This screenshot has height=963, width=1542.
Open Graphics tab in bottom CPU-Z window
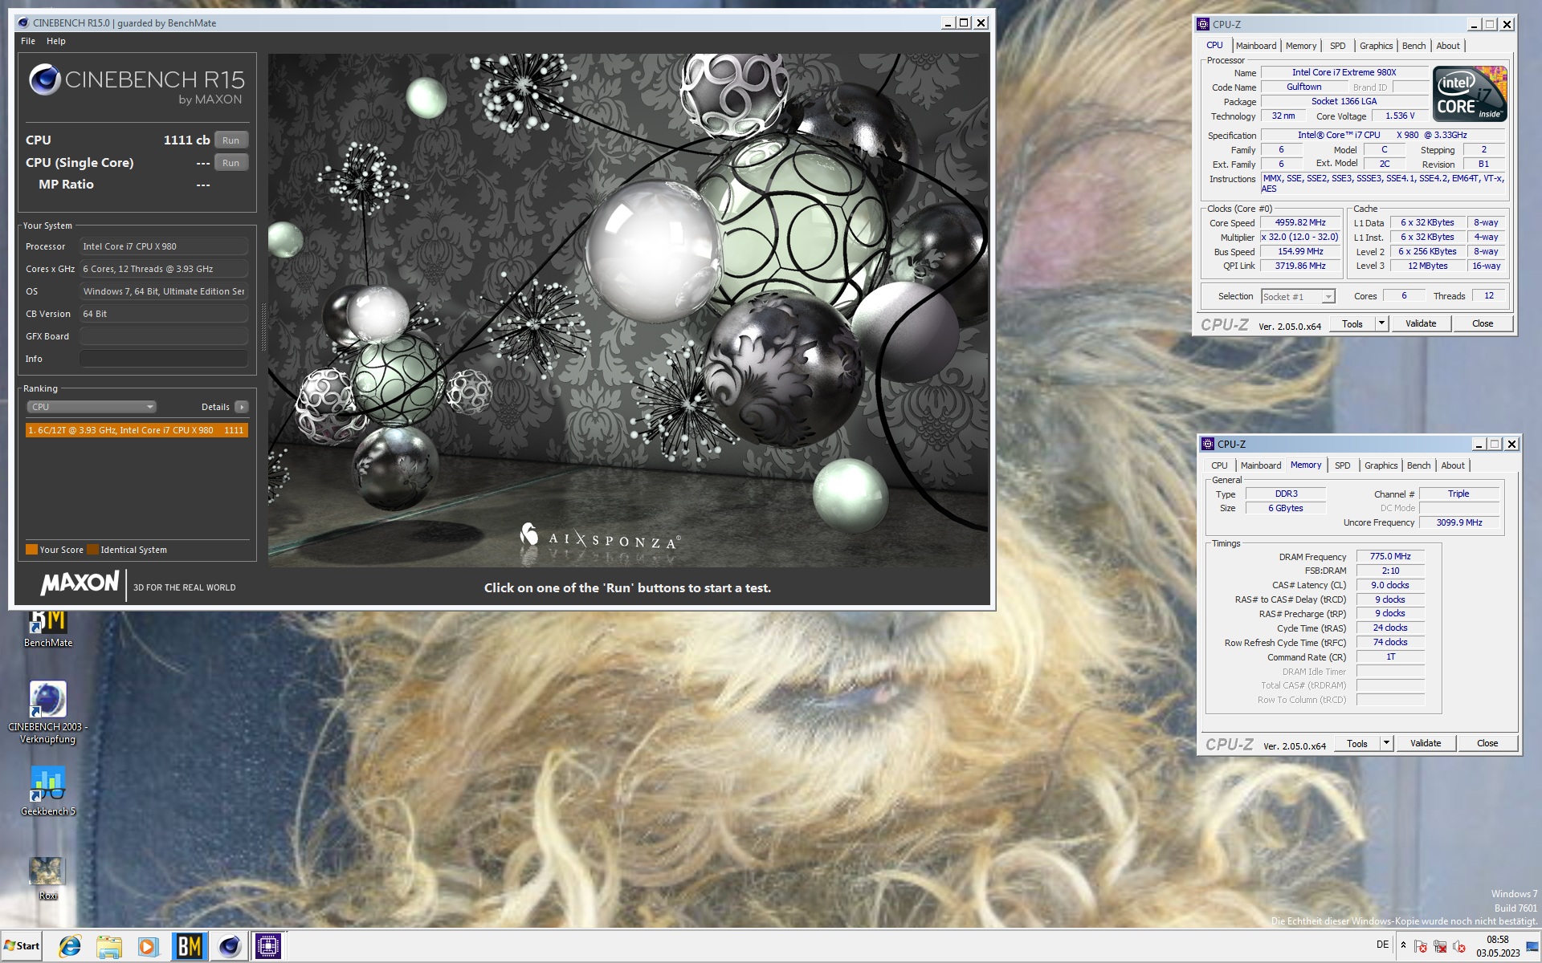pos(1381,465)
